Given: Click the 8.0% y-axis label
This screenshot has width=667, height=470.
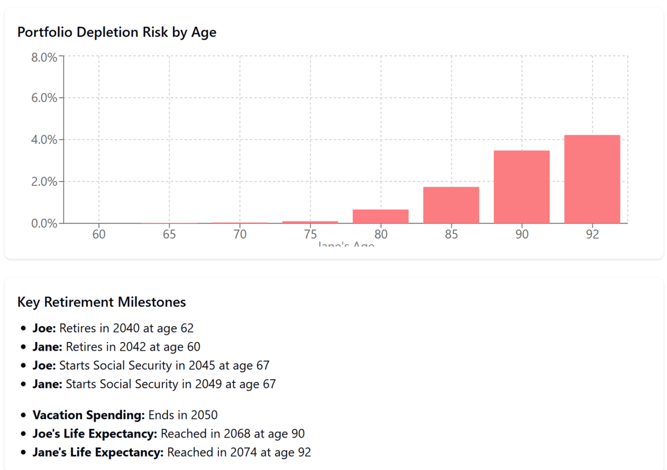Looking at the screenshot, I should 44,57.
